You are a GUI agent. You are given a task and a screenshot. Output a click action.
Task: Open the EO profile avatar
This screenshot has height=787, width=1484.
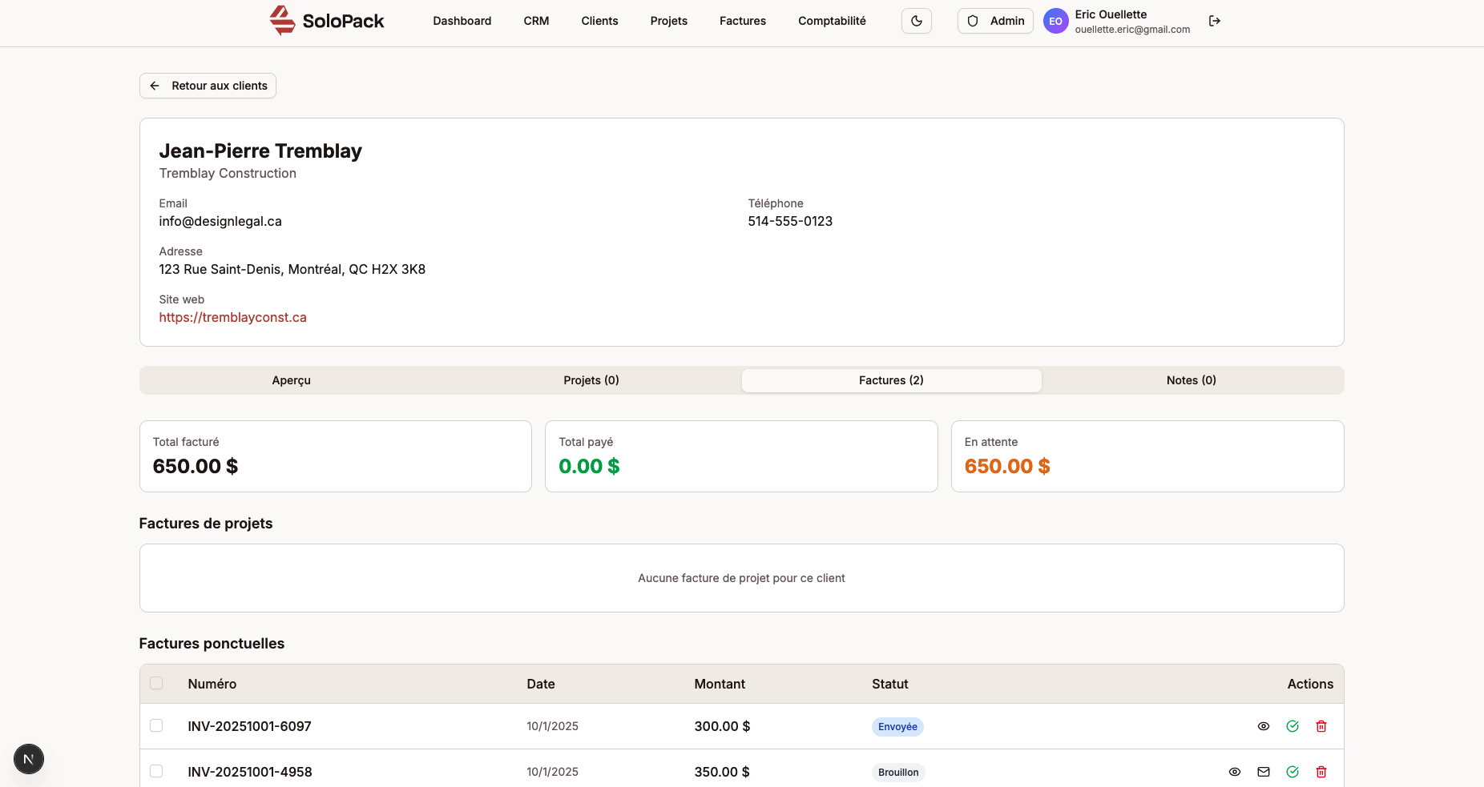point(1055,21)
